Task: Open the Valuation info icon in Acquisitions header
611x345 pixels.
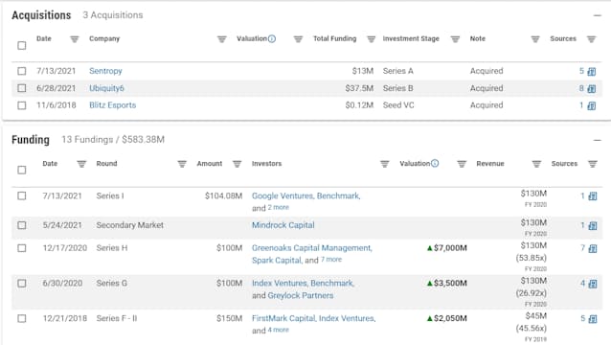Action: [x=272, y=38]
